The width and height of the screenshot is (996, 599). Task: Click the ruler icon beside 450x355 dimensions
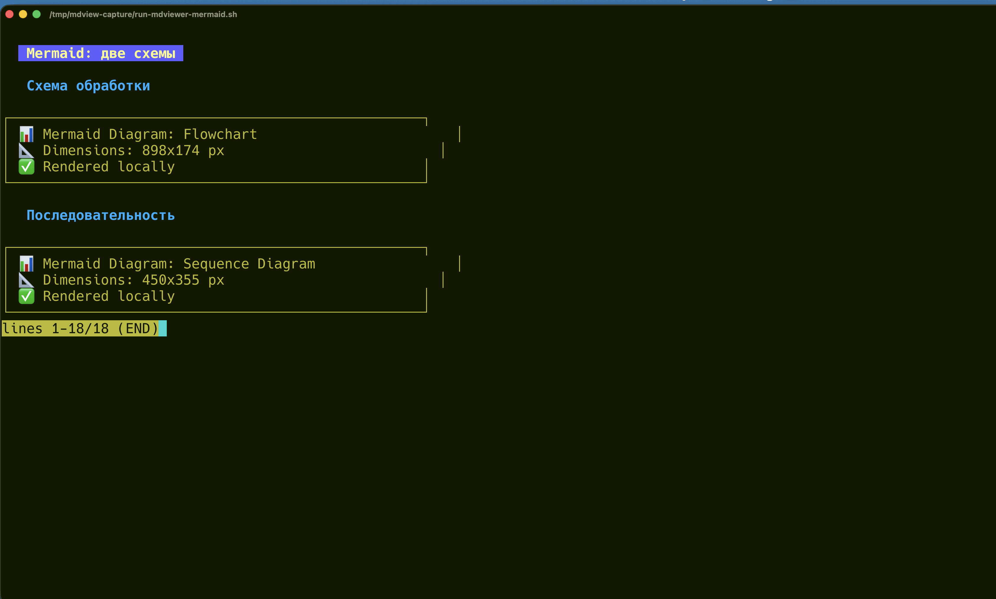pyautogui.click(x=27, y=280)
